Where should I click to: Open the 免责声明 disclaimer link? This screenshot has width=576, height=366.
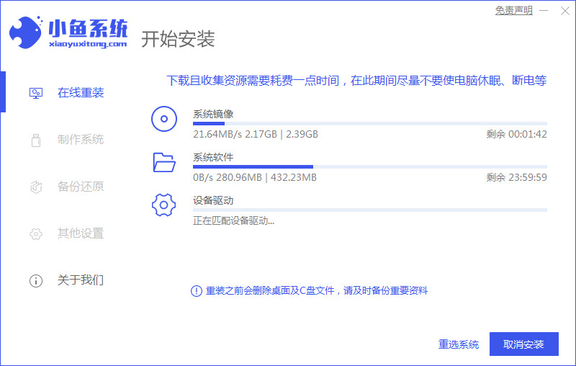click(514, 10)
